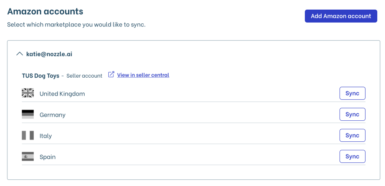Click the katie@nozzle.ai account header
The width and height of the screenshot is (385, 186).
pyautogui.click(x=49, y=54)
